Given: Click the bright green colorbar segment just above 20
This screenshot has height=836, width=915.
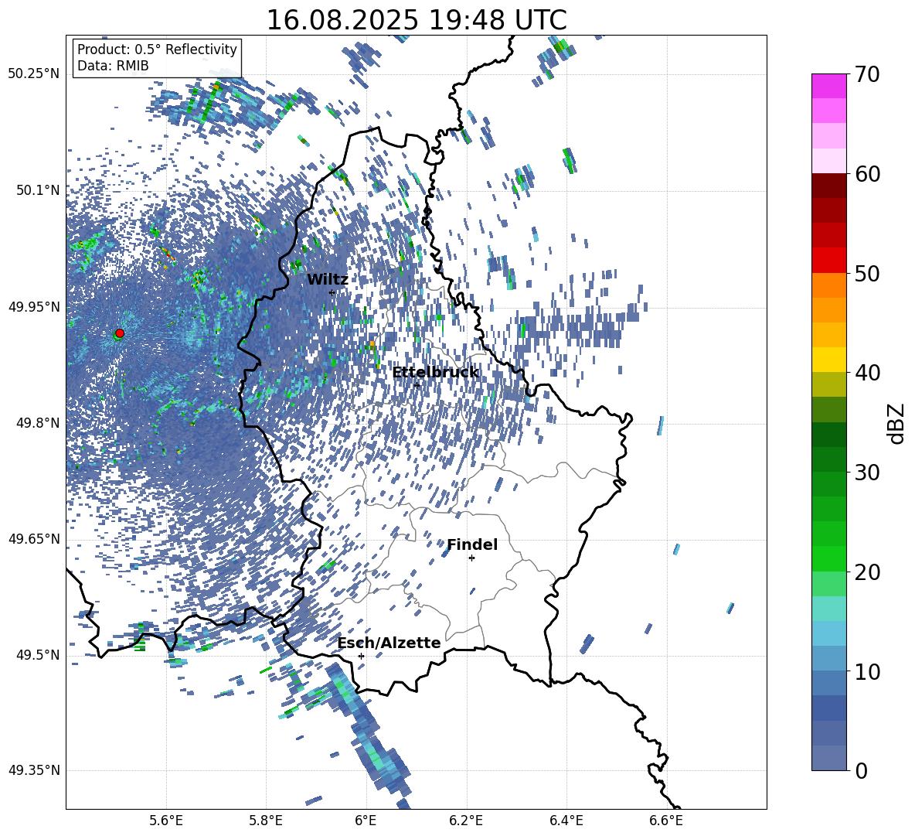Looking at the screenshot, I should coord(828,559).
